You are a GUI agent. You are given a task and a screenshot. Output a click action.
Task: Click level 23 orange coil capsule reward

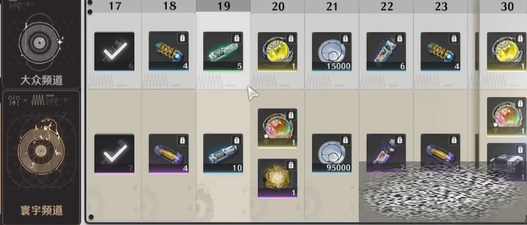pyautogui.click(x=440, y=51)
